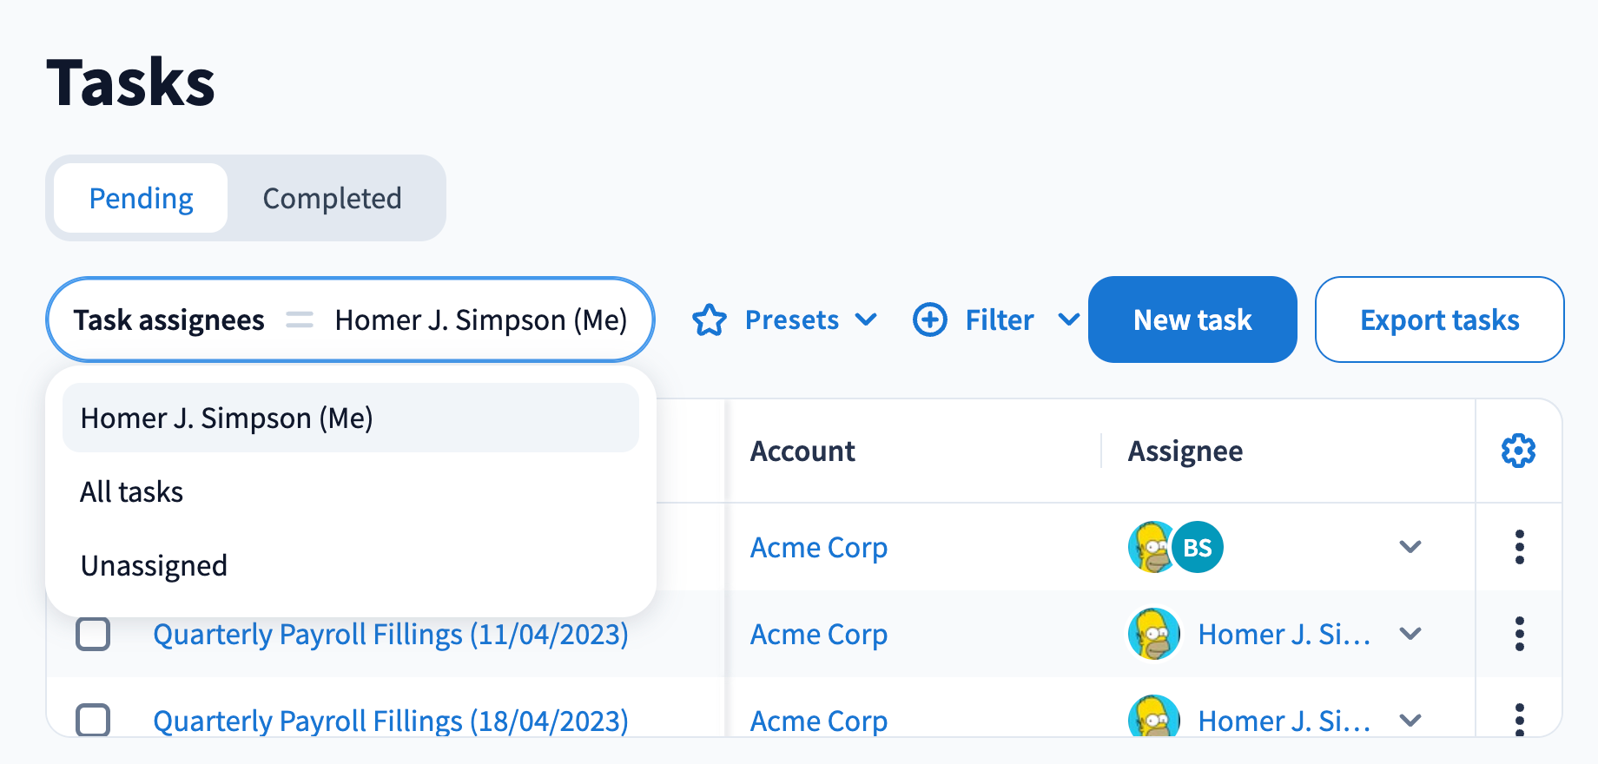The width and height of the screenshot is (1598, 764).
Task: Click Homer avatar in 11/04/2023 task row
Action: point(1153,634)
